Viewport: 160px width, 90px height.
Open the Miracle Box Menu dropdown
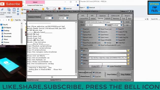point(124,11)
